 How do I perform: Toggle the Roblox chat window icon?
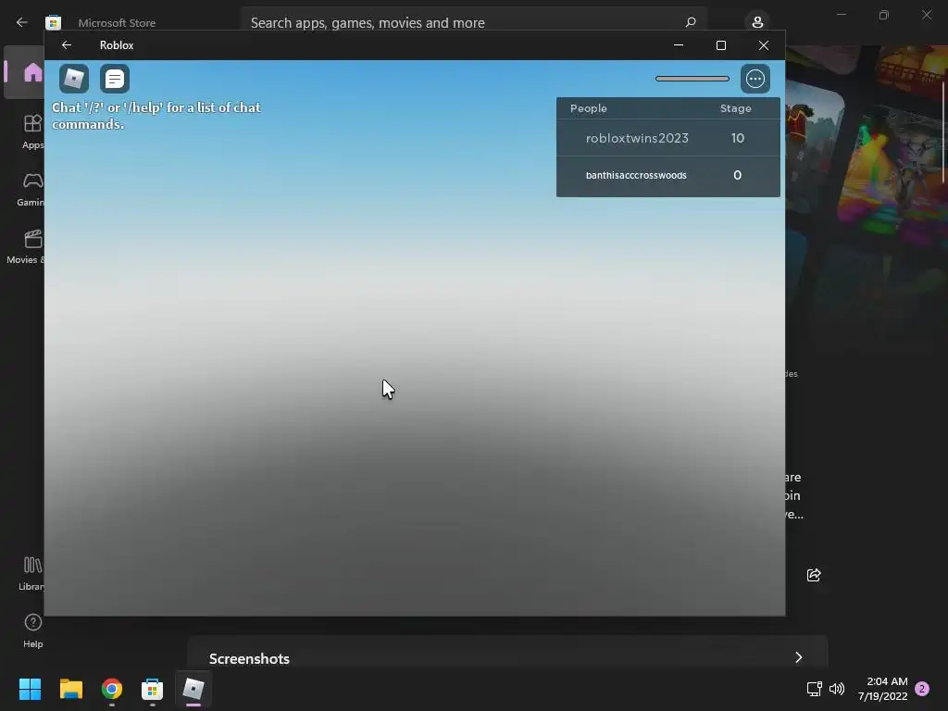114,79
